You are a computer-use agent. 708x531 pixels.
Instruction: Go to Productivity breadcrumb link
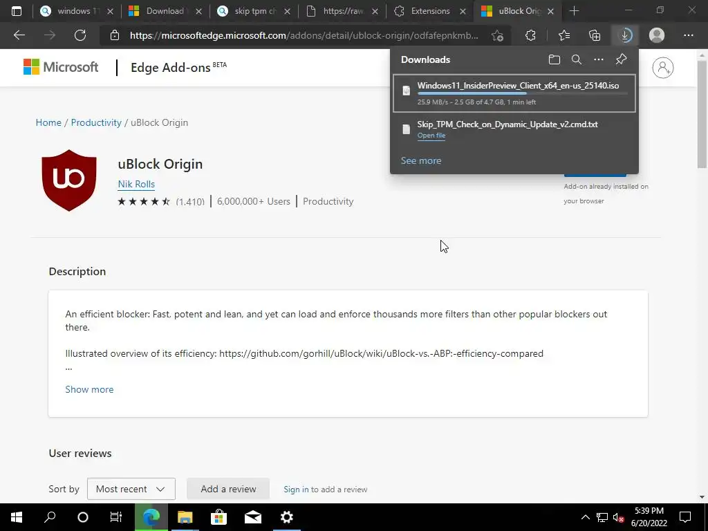coord(96,123)
